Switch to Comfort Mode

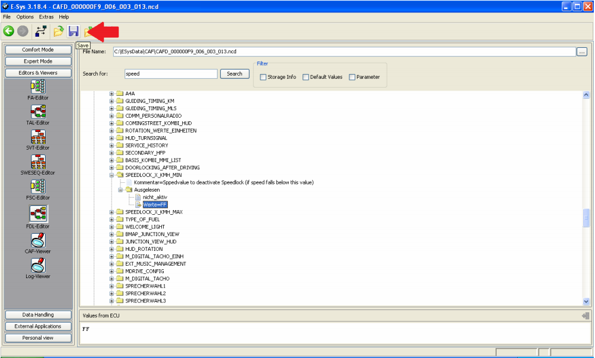click(x=38, y=50)
